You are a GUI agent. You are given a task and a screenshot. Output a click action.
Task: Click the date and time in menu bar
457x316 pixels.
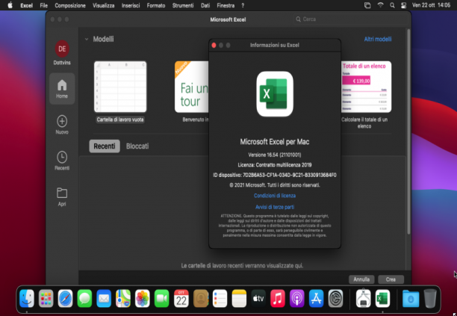(431, 5)
